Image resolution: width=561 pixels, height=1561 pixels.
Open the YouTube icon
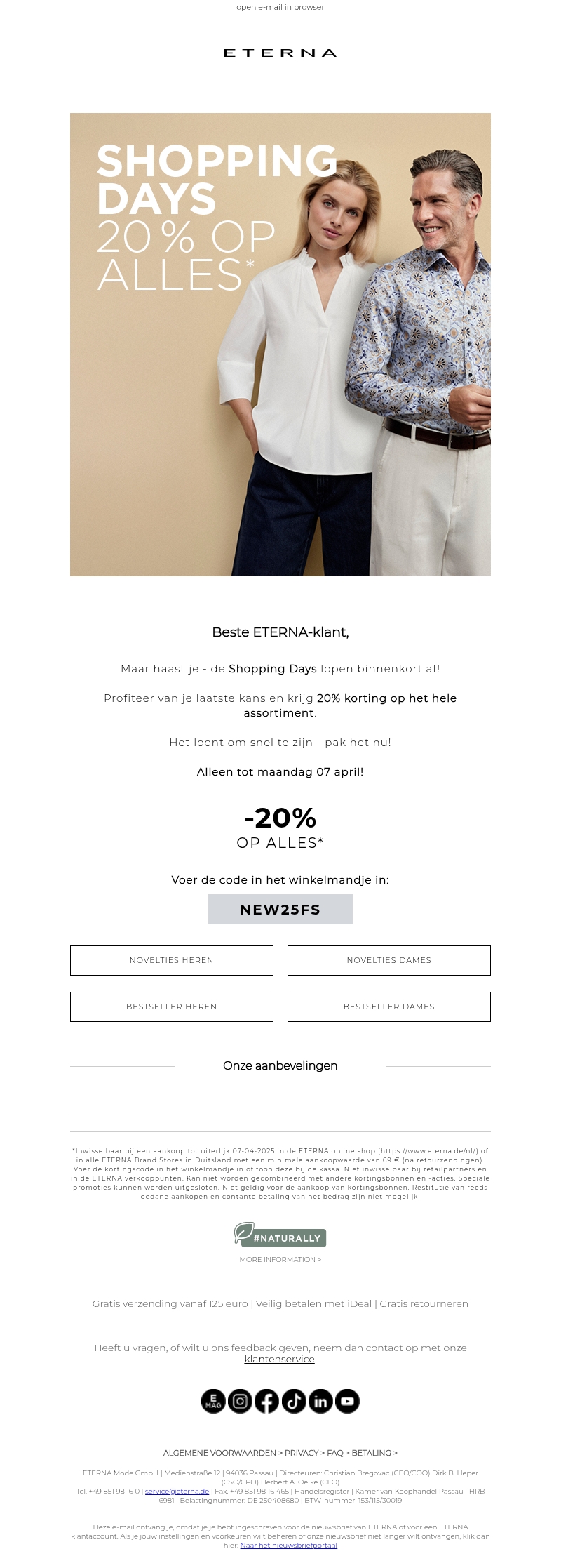(x=347, y=1401)
